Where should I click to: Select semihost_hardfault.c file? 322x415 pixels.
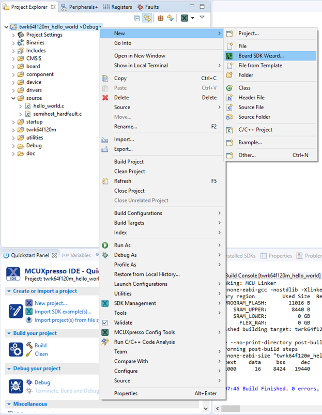coord(57,114)
